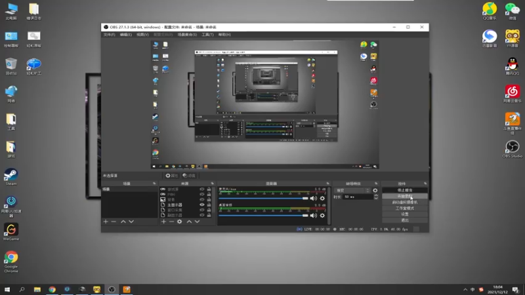The height and width of the screenshot is (295, 525).
Task: Pop out the 控件 dock with its header icon
Action: [x=425, y=184]
